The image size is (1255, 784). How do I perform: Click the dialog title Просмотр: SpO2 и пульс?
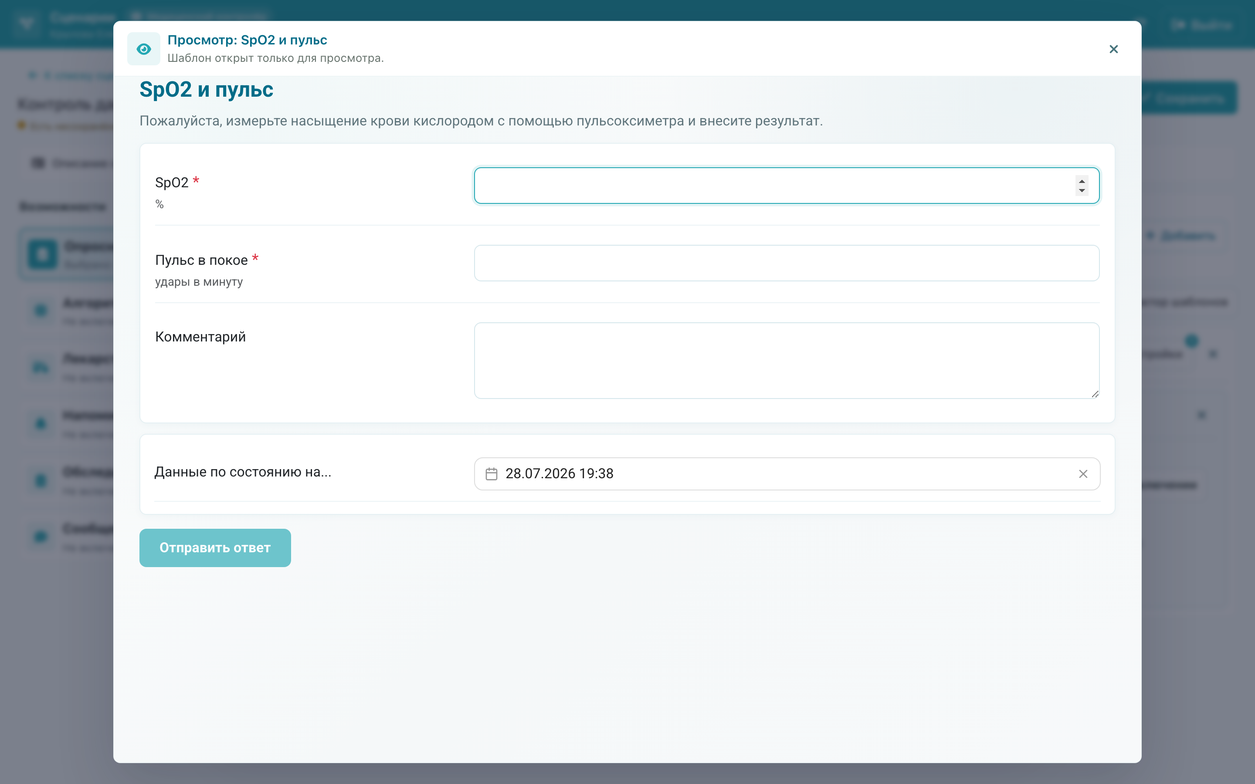(x=247, y=40)
